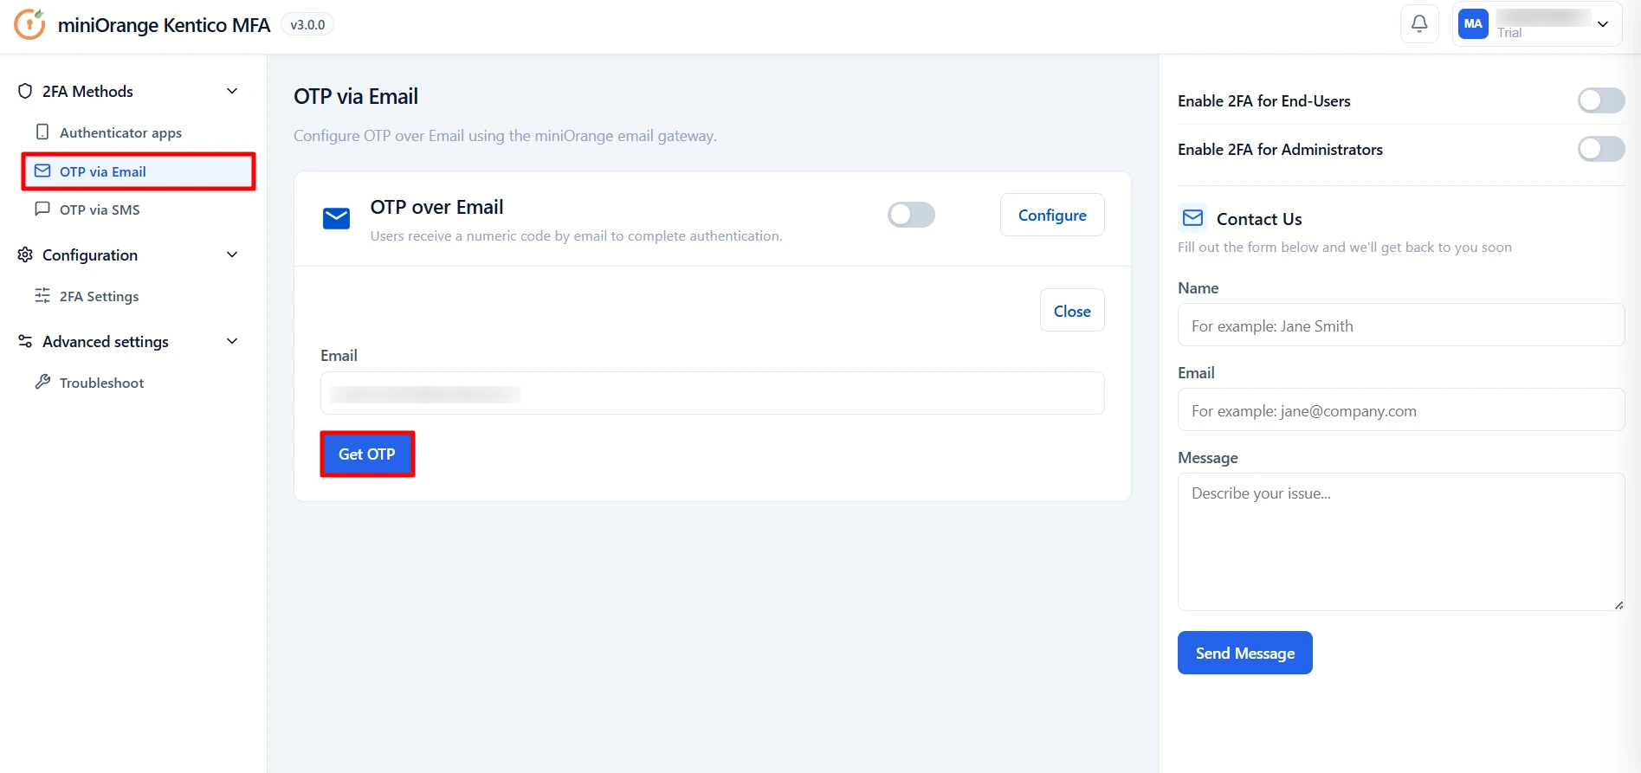Click the MA account avatar

(1473, 24)
